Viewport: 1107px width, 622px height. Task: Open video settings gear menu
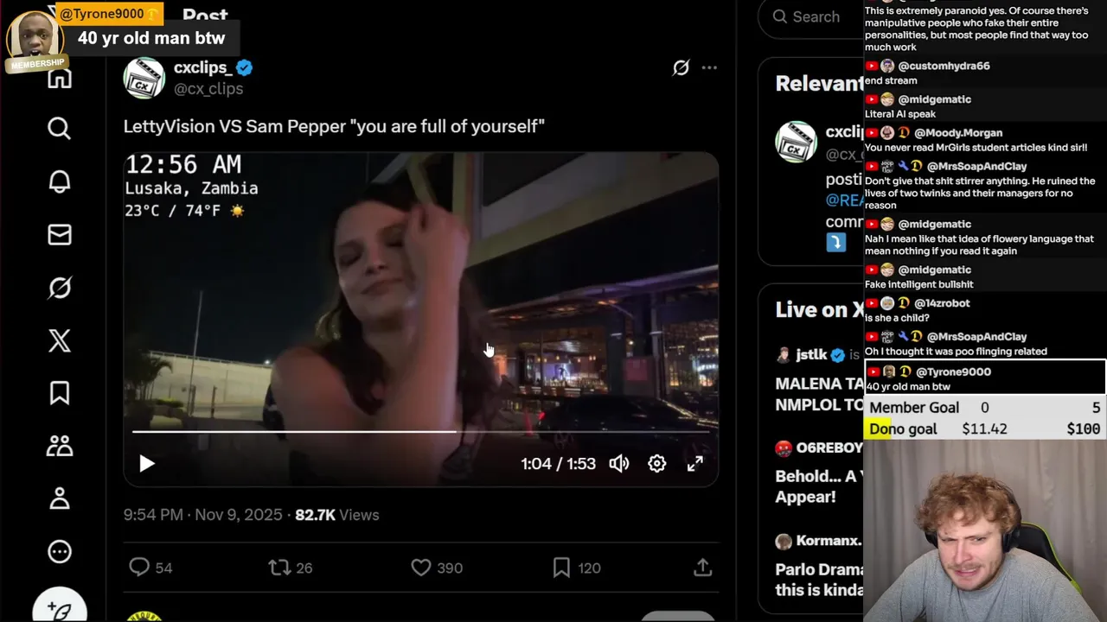tap(657, 464)
